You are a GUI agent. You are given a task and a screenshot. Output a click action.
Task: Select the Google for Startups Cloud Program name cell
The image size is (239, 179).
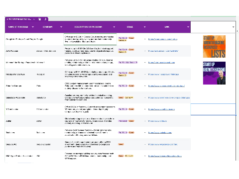(20, 39)
